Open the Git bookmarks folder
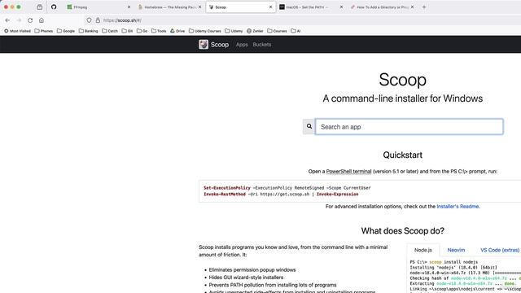 (x=127, y=31)
